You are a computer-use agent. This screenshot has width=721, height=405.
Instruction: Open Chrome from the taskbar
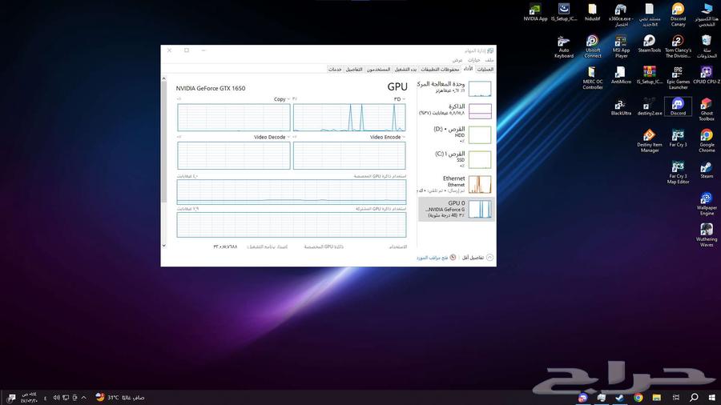tap(638, 397)
